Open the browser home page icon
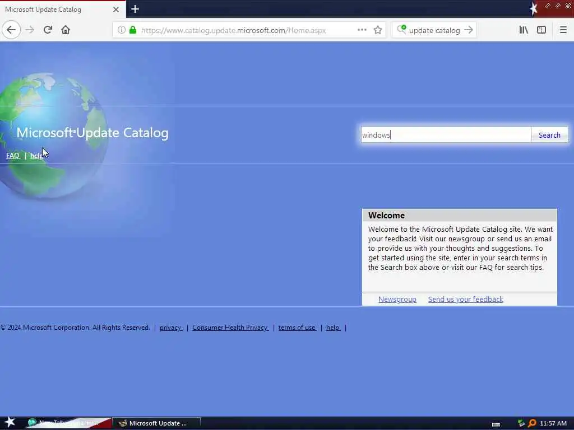 pos(66,30)
